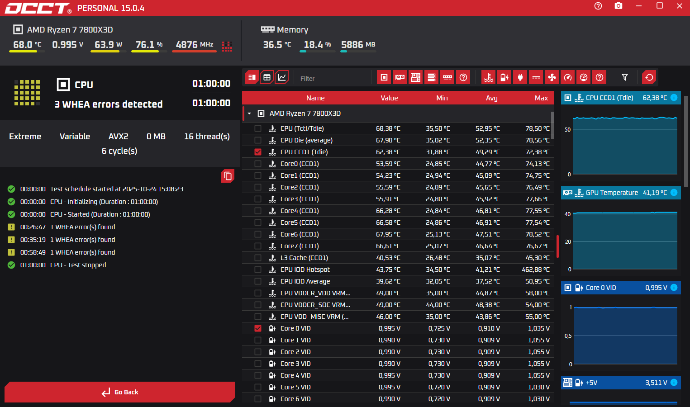Viewport: 690px width, 407px height.
Task: Click the CPU usage 76.1 % readout
Action: (149, 45)
